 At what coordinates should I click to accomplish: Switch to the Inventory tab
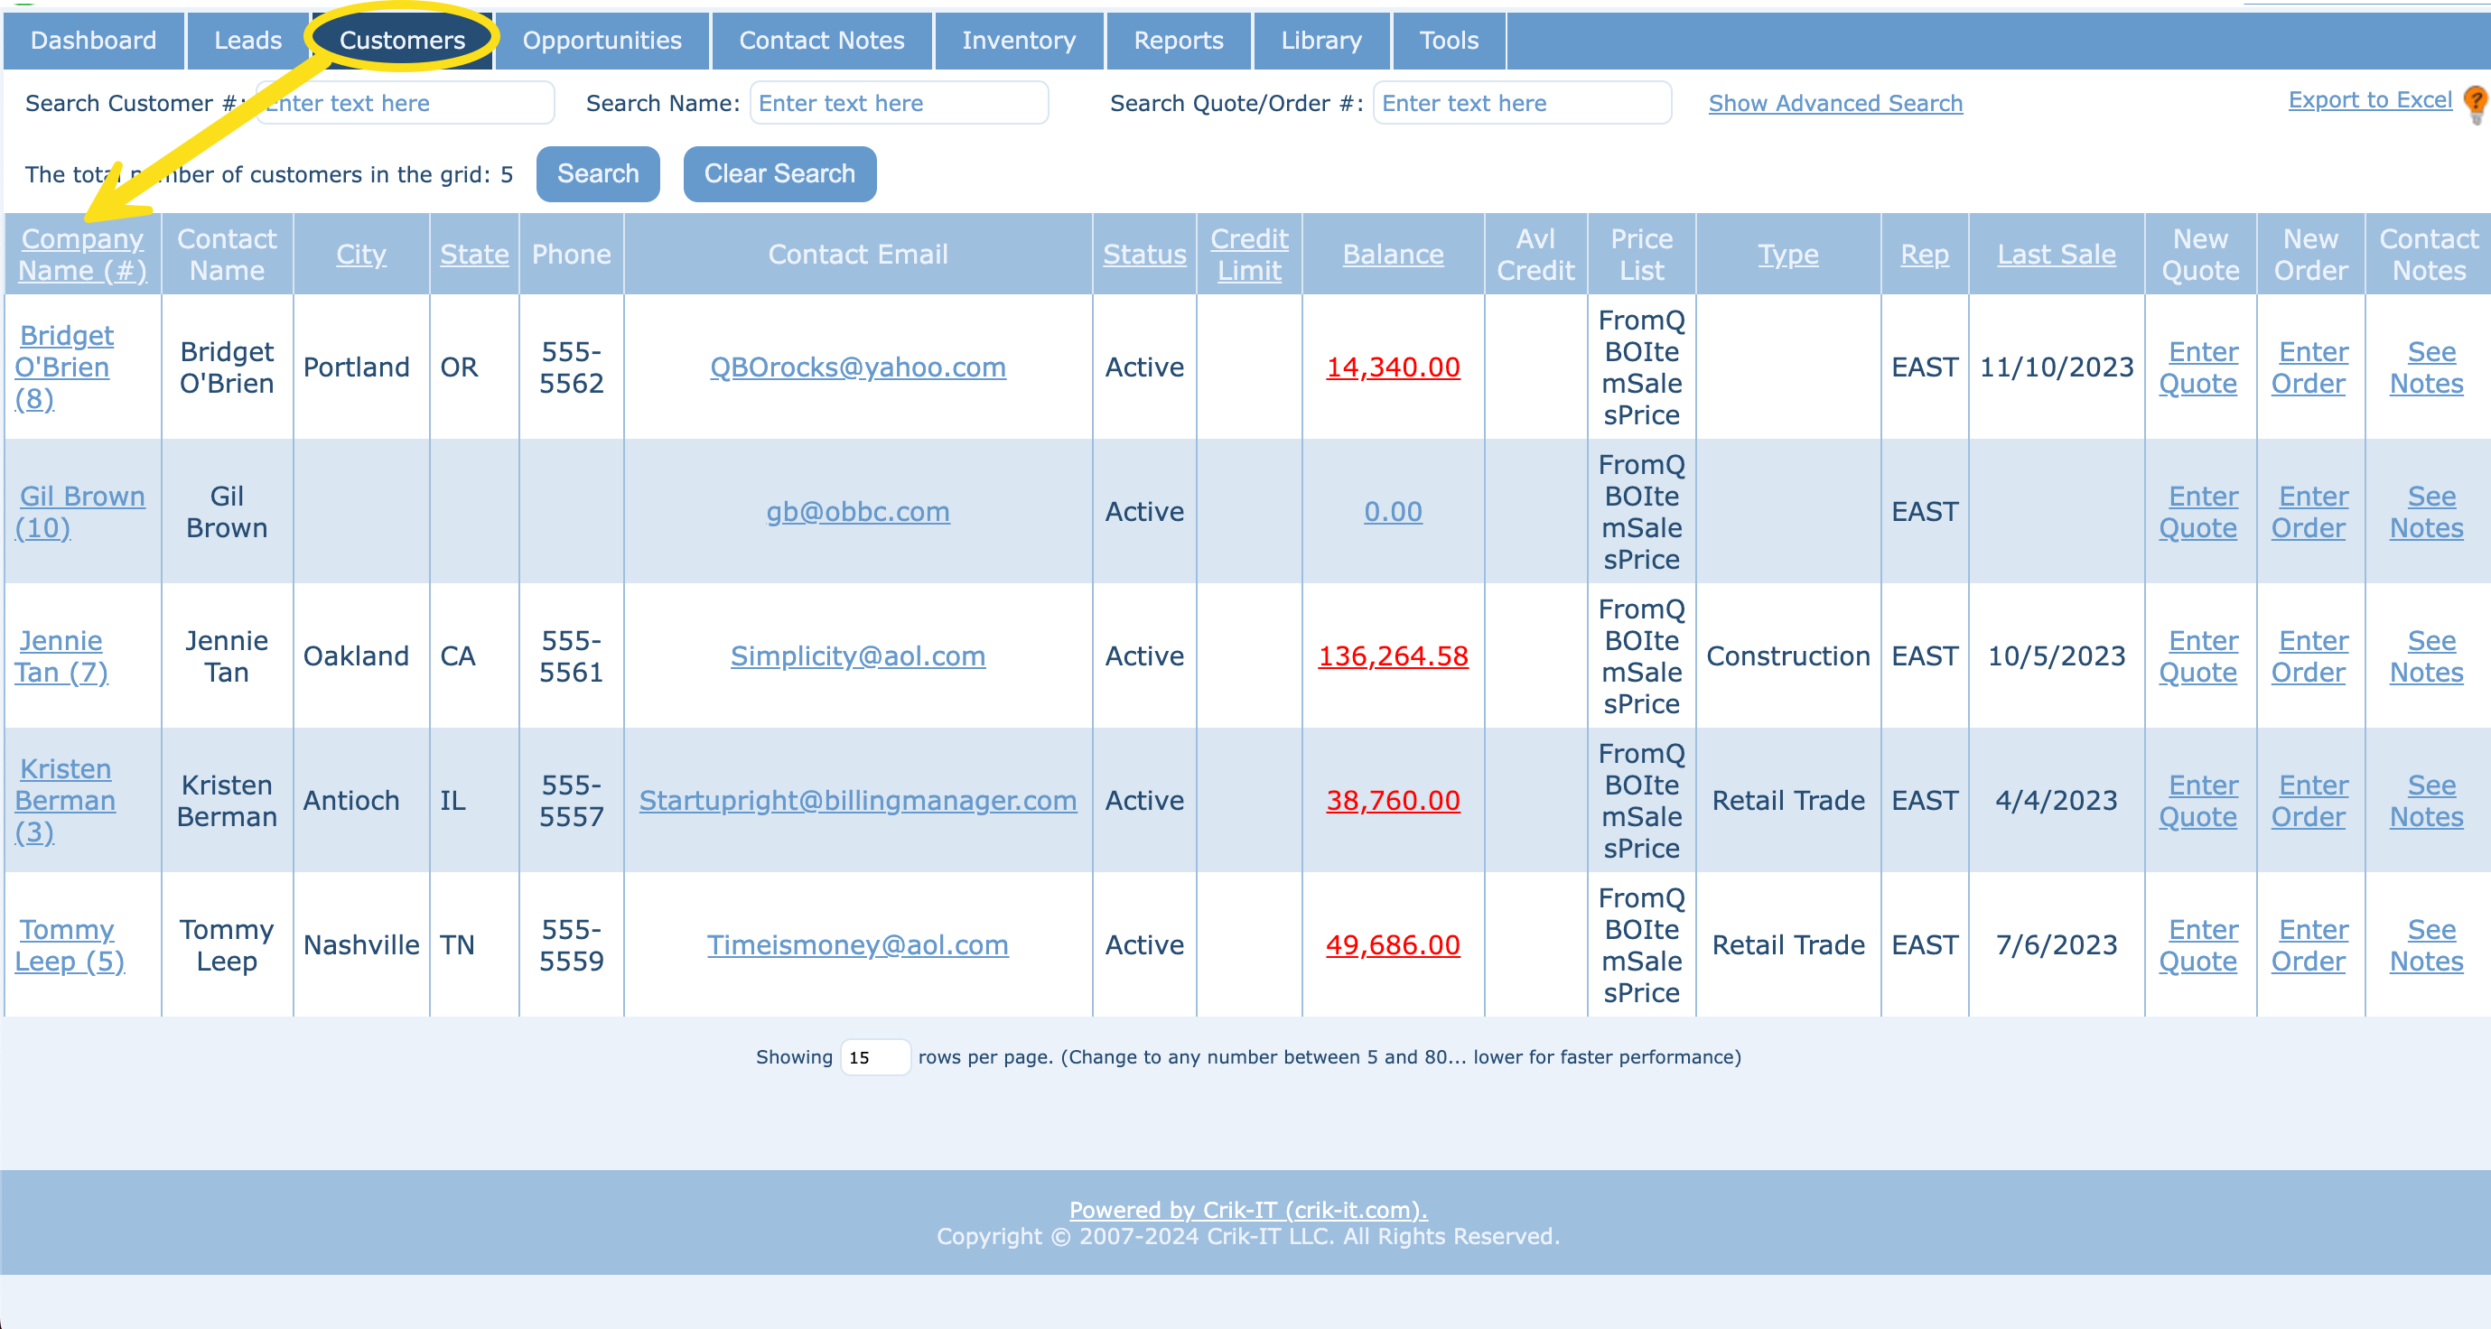pos(1018,40)
